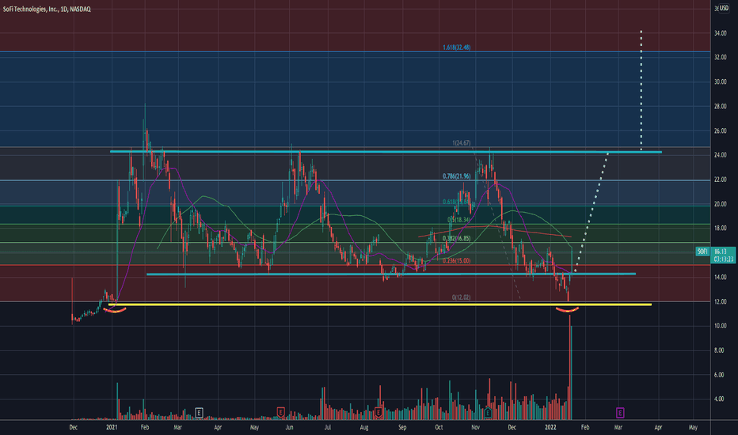Open the red earnings E marker in August
The width and height of the screenshot is (738, 435).
[x=378, y=413]
